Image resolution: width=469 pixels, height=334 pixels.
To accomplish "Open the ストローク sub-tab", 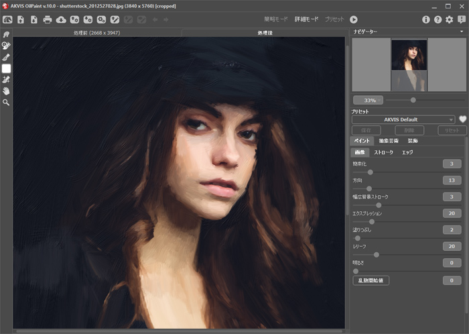I will click(x=383, y=152).
